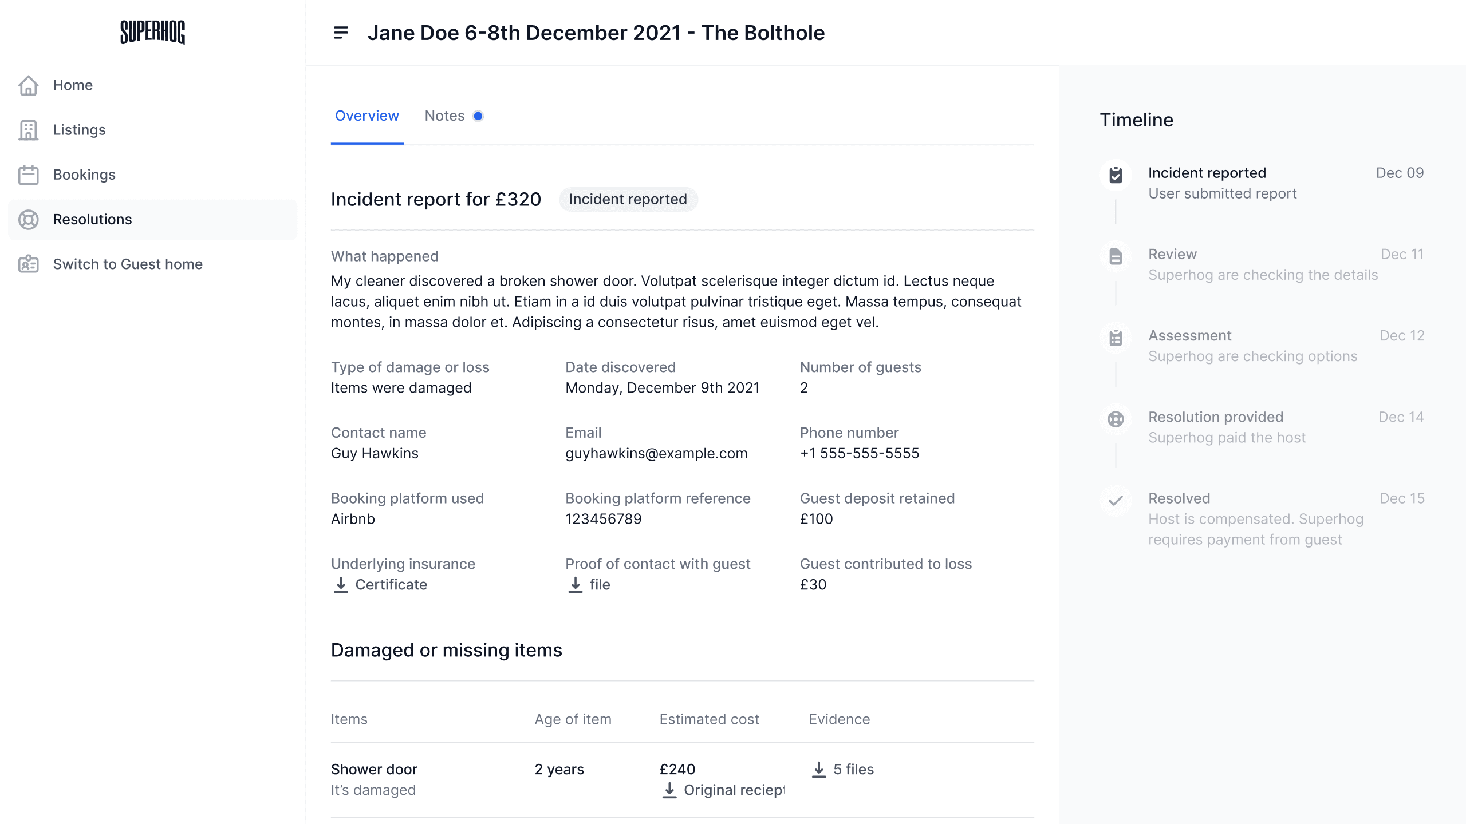Image resolution: width=1466 pixels, height=824 pixels.
Task: Click the Incident reported status badge
Action: [x=628, y=199]
